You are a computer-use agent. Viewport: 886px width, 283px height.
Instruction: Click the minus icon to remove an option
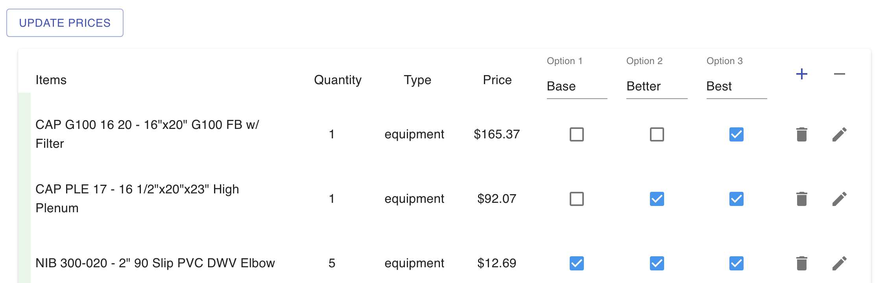click(839, 74)
